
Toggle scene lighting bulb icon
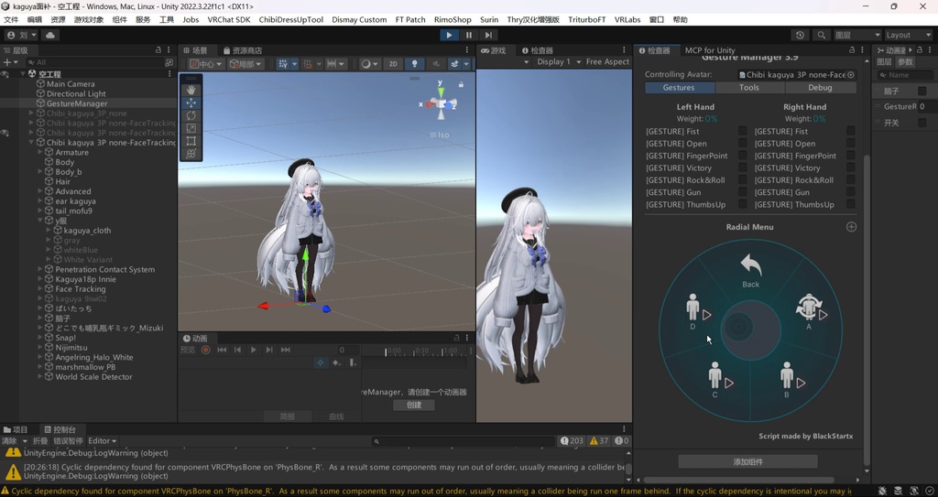(x=414, y=64)
